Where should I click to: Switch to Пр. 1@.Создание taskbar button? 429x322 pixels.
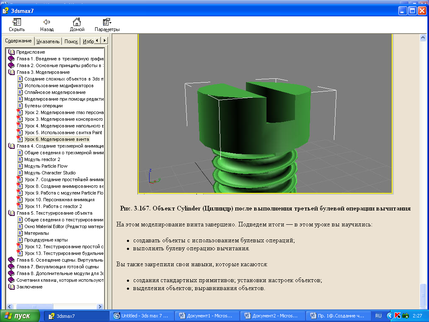pos(338,316)
